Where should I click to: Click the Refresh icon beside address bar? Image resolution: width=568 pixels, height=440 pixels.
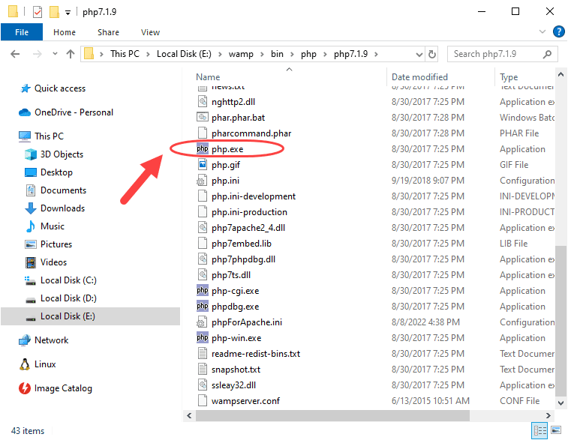(432, 54)
